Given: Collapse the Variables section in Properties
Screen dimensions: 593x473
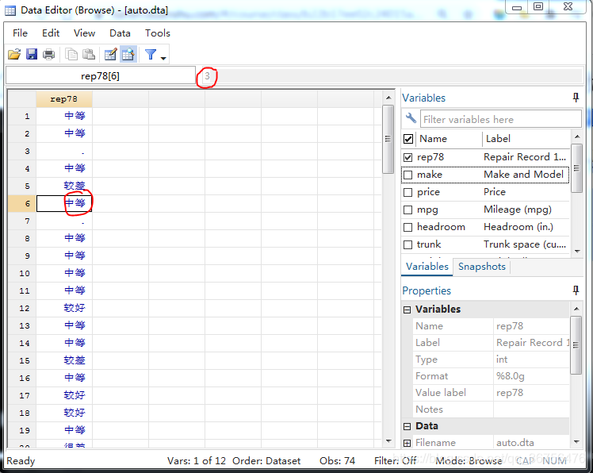Looking at the screenshot, I should coord(407,310).
